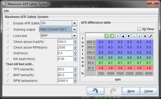Click the minus subtract table icon
The image size is (161, 99).
point(134,36)
